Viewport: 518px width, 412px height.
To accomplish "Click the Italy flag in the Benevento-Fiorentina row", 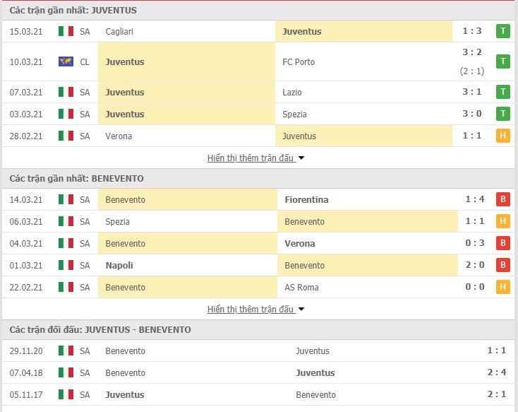I will click(x=66, y=199).
